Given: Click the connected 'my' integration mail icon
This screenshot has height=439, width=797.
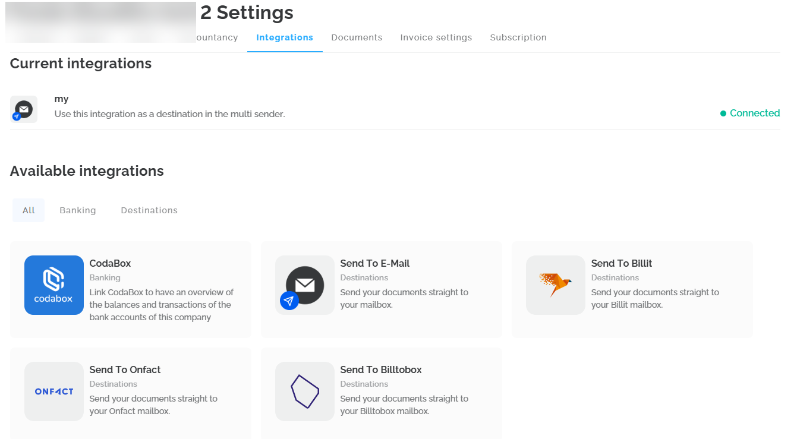Looking at the screenshot, I should pyautogui.click(x=24, y=110).
